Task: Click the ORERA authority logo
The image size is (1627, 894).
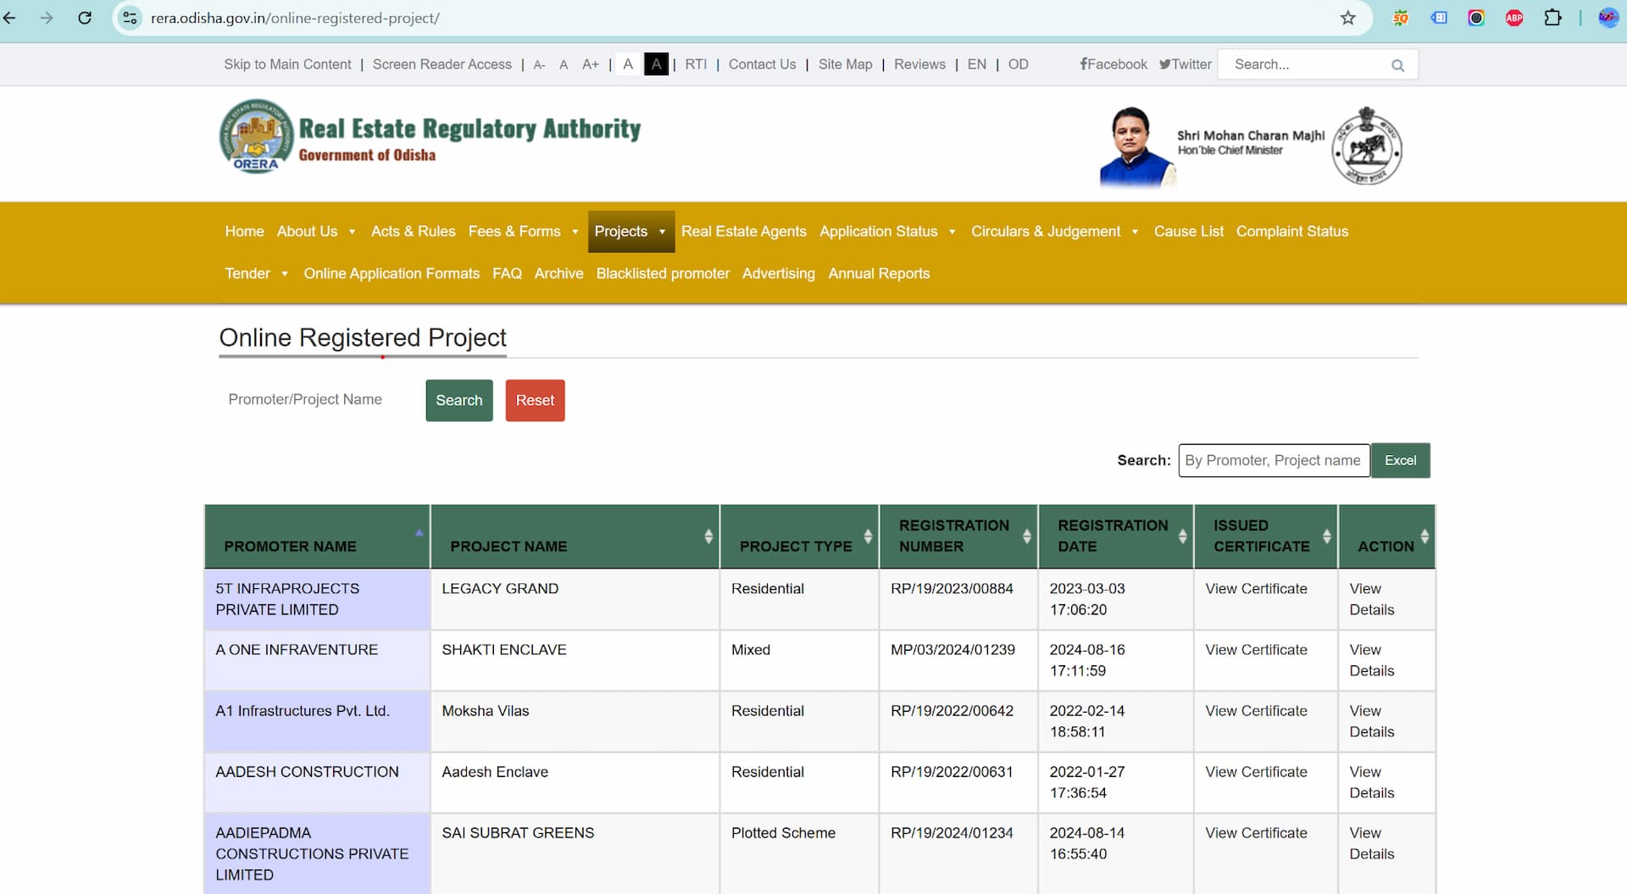Action: [255, 136]
